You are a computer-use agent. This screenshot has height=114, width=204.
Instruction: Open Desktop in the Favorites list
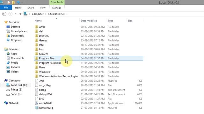click(x=16, y=27)
